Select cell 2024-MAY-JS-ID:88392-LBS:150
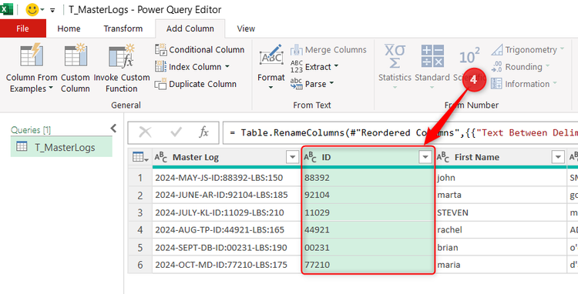 pos(227,178)
